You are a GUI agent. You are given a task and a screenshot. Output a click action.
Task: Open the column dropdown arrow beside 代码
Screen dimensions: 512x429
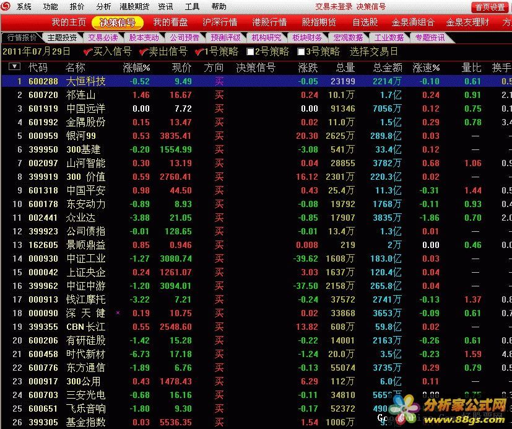point(14,67)
